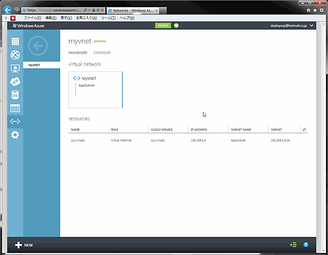Click deployouji@hotmail.co.jp account name
328x255 pixels.
(x=289, y=26)
